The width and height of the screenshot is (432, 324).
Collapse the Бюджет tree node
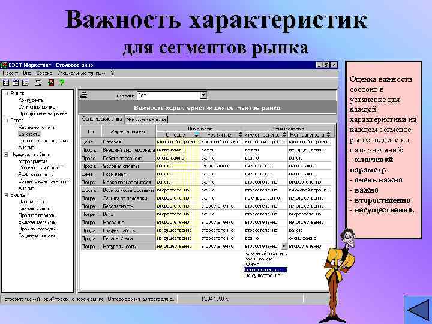[x=5, y=195]
